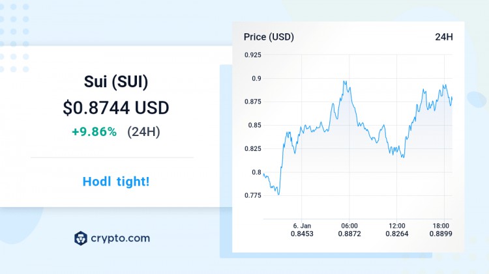Click the 0.85 y-axis label

(254, 125)
